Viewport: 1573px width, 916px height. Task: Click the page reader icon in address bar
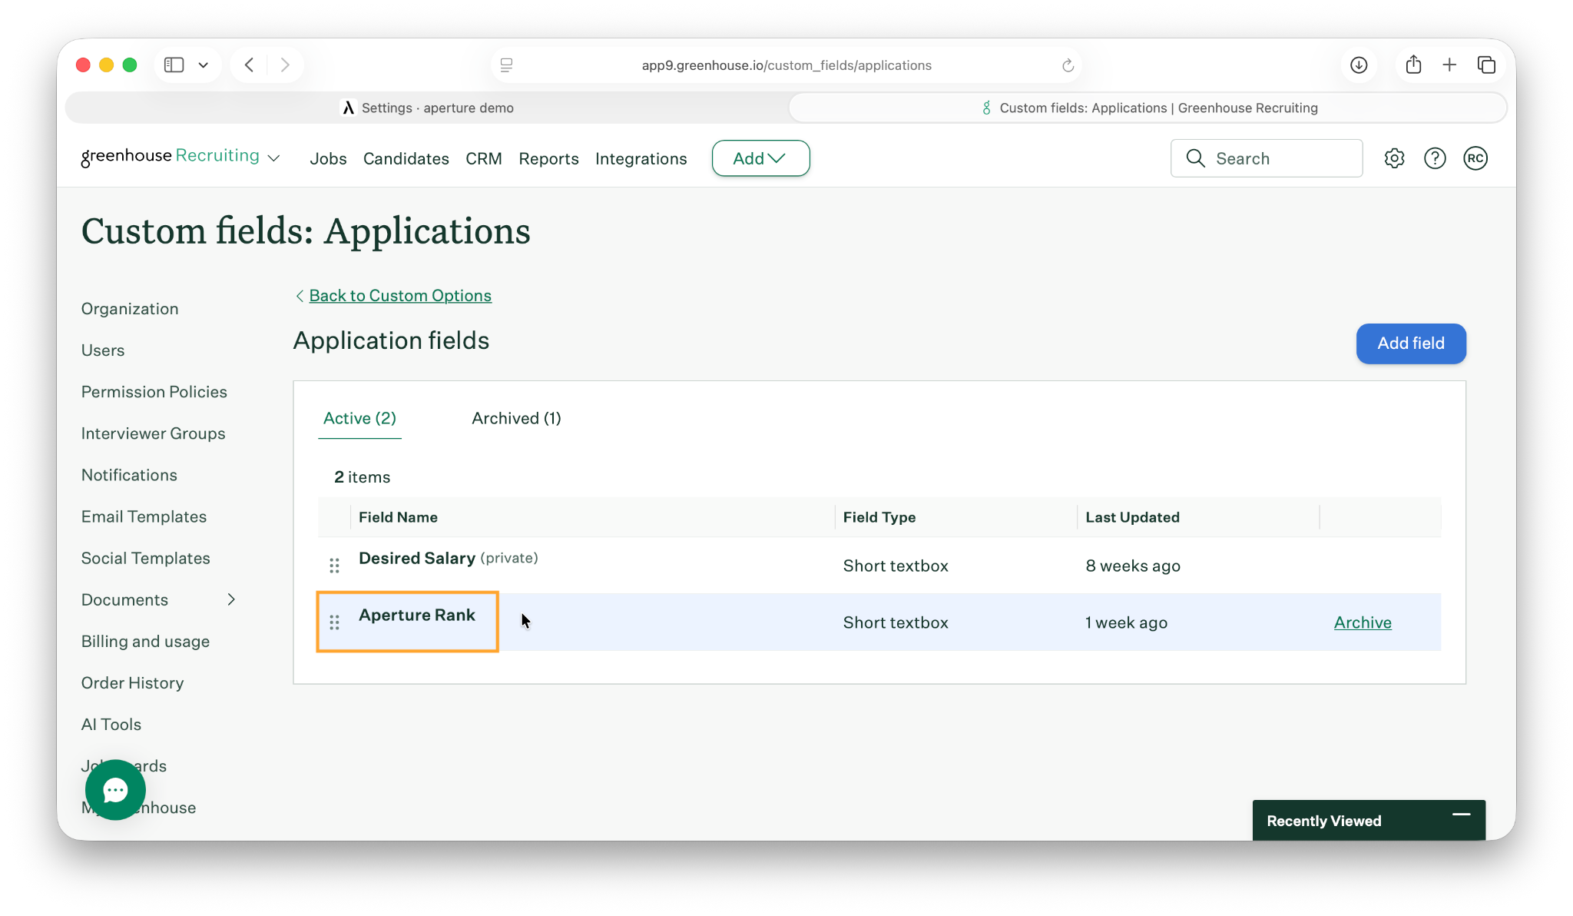coord(506,65)
